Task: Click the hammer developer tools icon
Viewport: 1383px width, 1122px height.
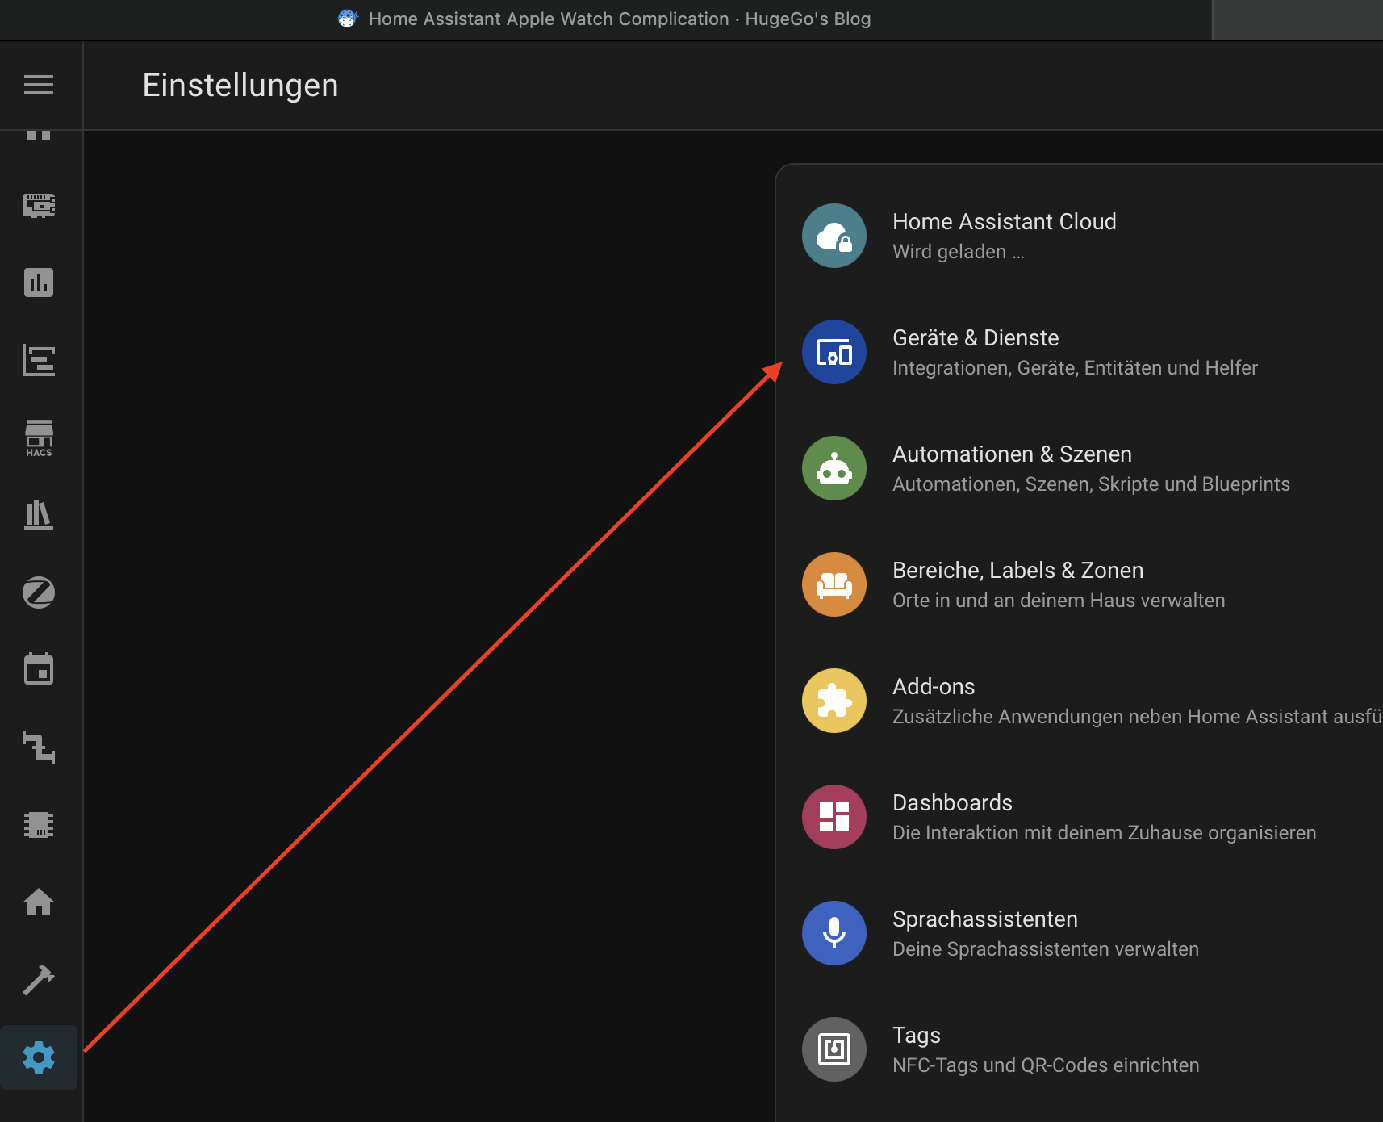Action: coord(39,980)
